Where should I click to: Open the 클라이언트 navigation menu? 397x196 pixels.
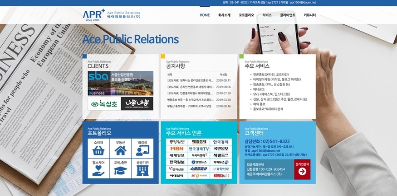coord(288,15)
